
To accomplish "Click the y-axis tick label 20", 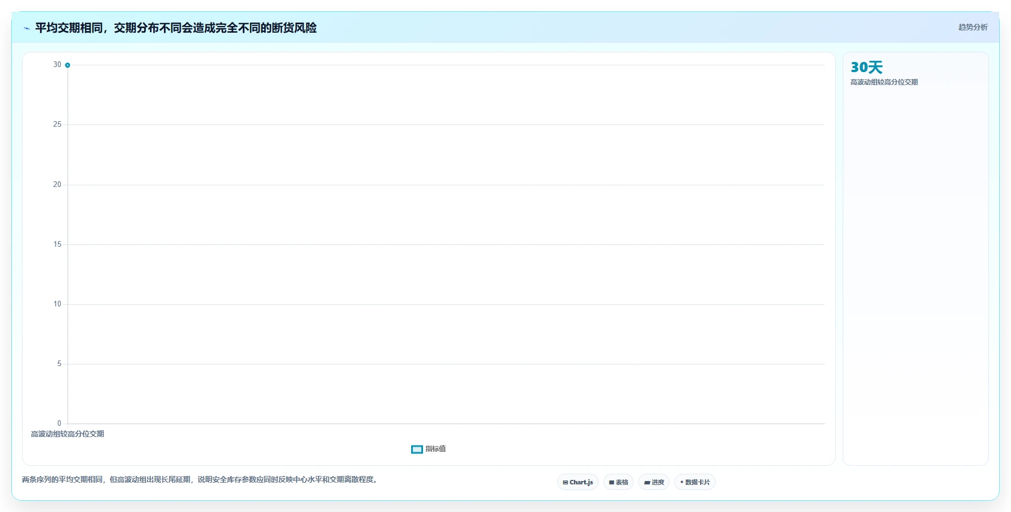I will click(x=57, y=185).
